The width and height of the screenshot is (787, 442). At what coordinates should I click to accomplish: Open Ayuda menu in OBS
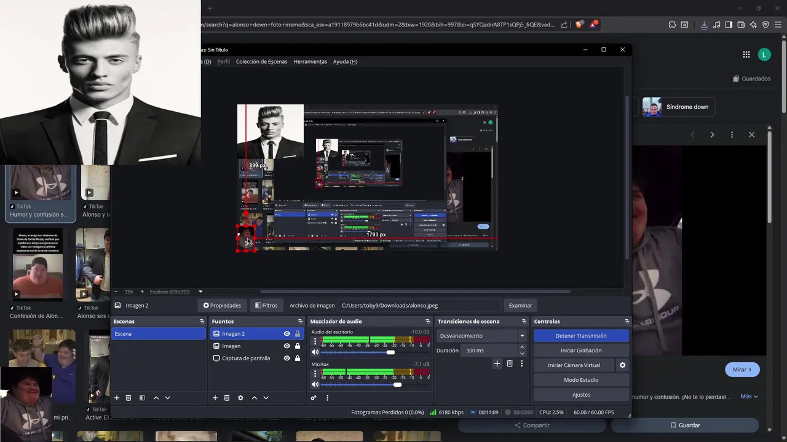[345, 61]
